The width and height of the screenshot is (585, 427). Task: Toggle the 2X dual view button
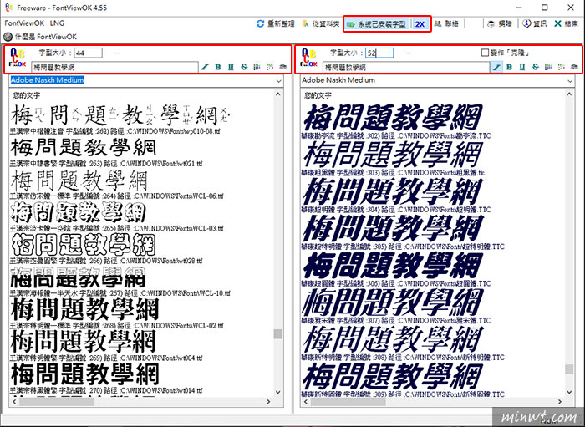[420, 24]
